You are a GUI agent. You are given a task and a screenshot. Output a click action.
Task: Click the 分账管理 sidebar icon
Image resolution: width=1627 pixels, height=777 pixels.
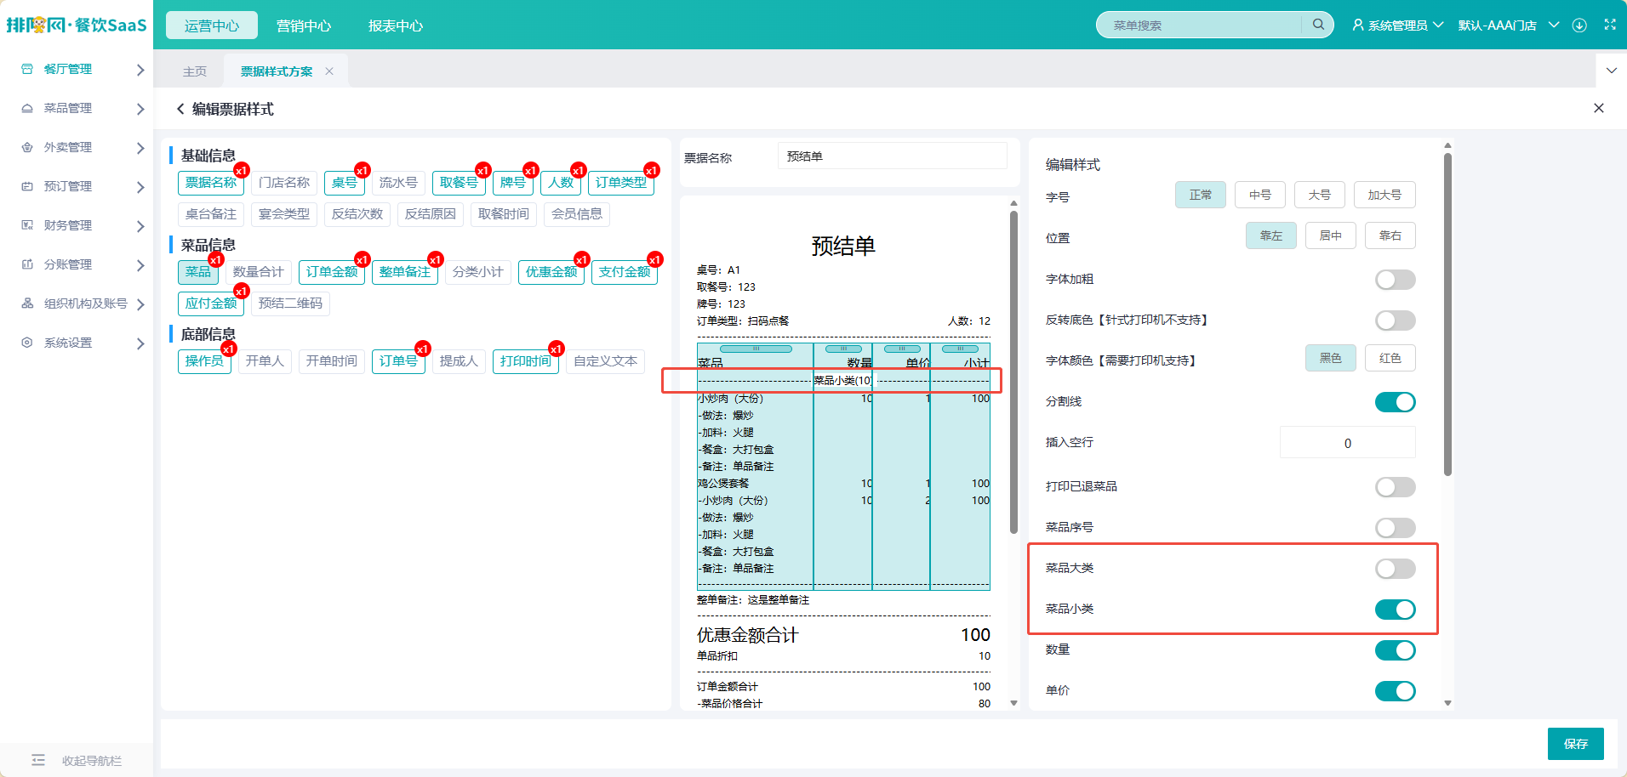pos(27,264)
